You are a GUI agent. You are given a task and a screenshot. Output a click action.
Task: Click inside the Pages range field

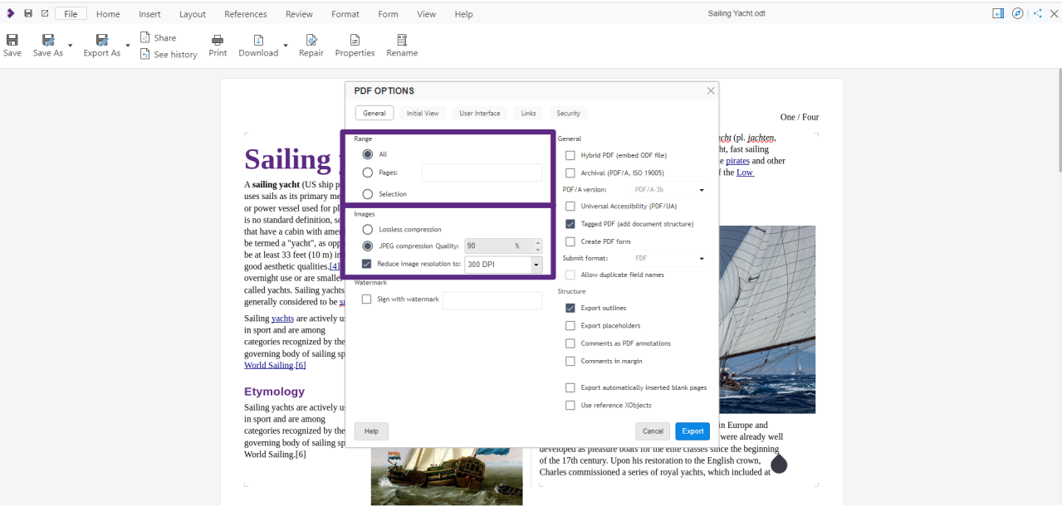(481, 172)
